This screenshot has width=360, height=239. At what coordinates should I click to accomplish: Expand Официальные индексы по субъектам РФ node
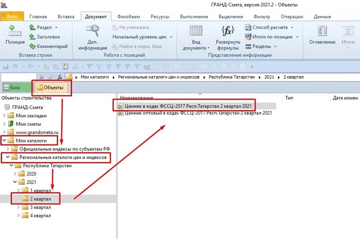coord(8,149)
